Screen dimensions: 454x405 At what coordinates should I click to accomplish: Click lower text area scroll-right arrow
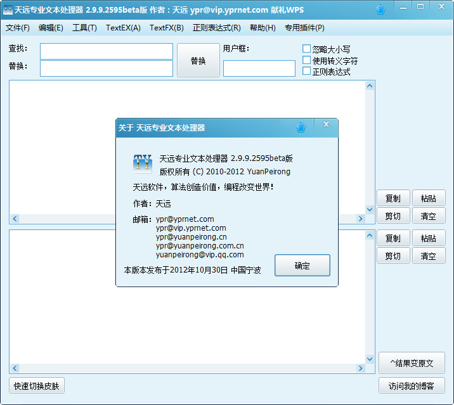coord(361,368)
